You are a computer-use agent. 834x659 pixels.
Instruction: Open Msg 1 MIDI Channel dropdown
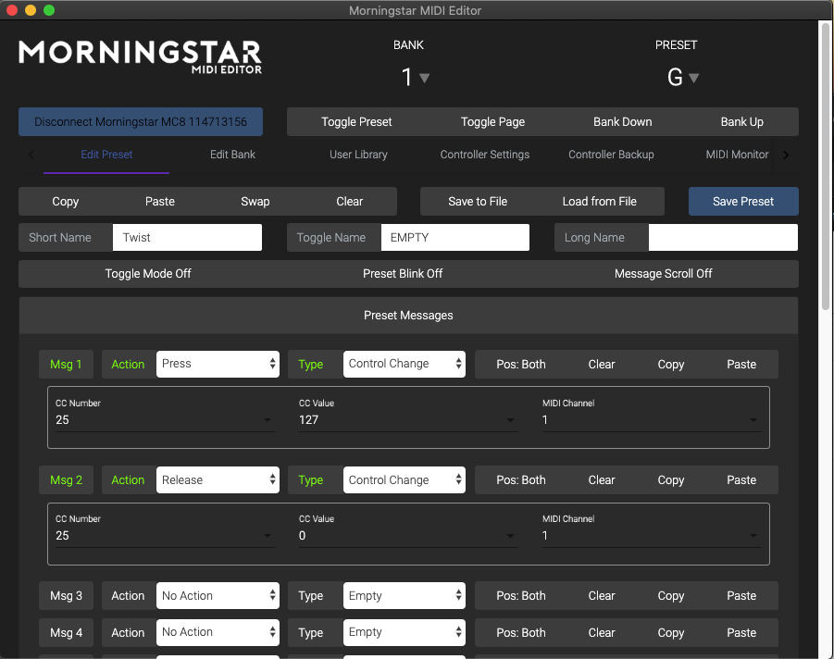(652, 419)
